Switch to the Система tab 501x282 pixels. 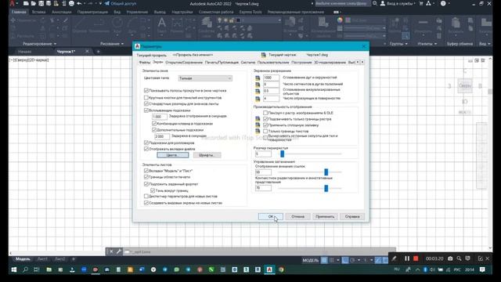pyautogui.click(x=248, y=63)
